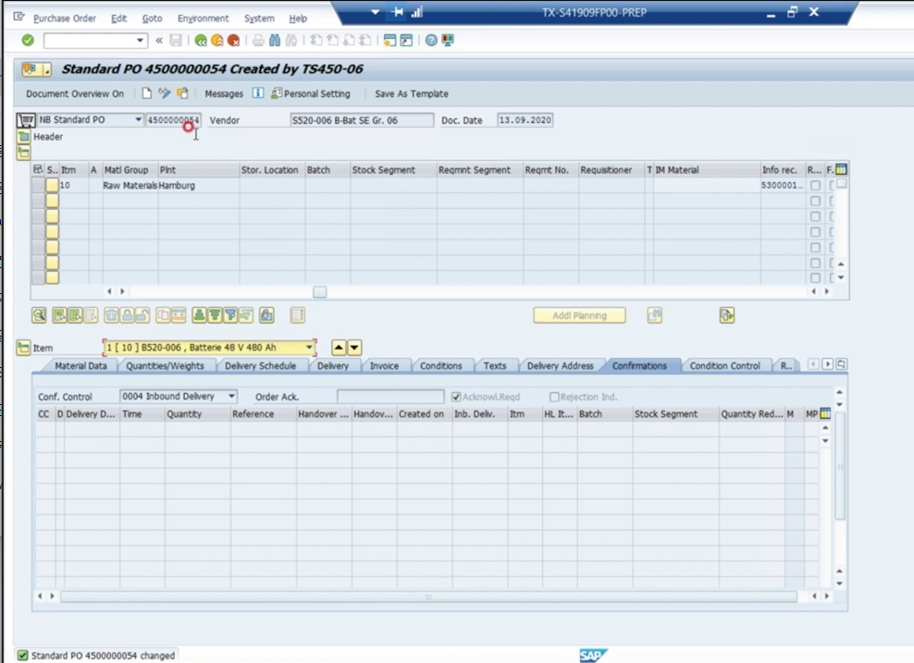914x663 pixels.
Task: Open the Conf. Control Inbound Delivery dropdown
Action: coord(231,396)
